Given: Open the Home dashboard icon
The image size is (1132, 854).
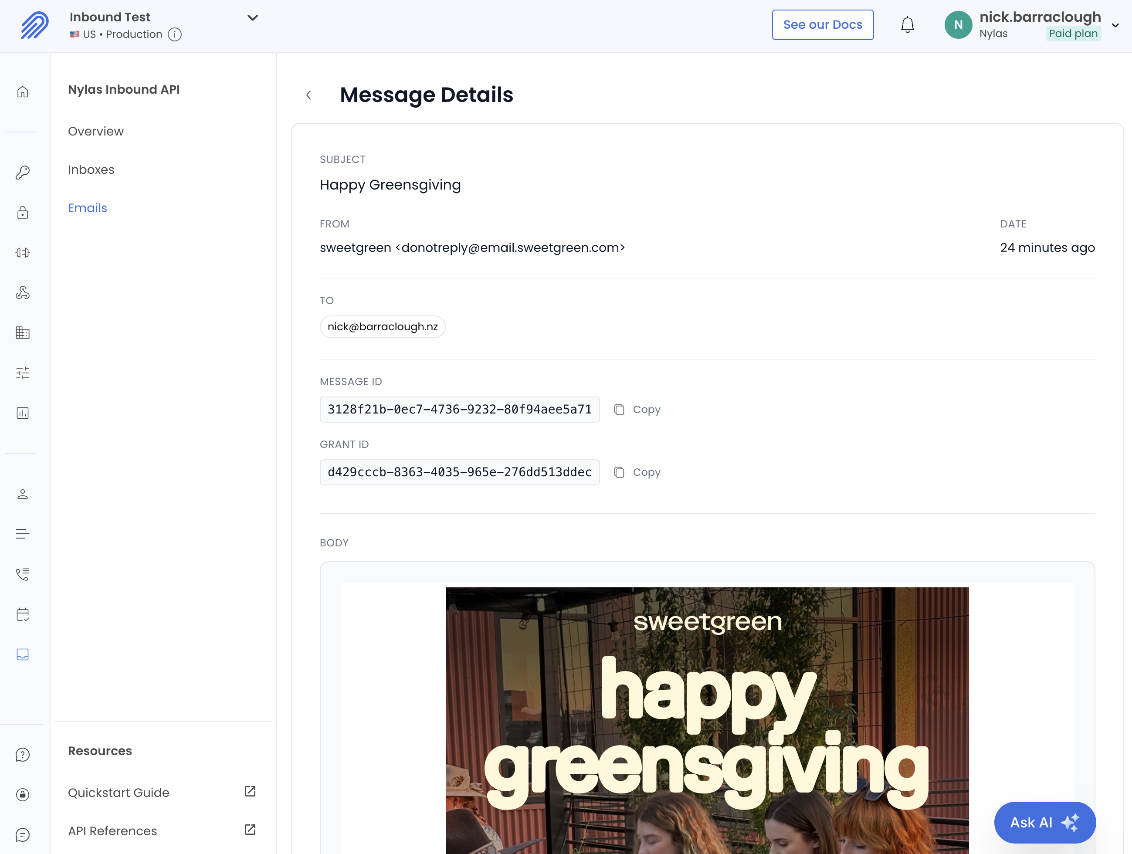Looking at the screenshot, I should pos(23,92).
